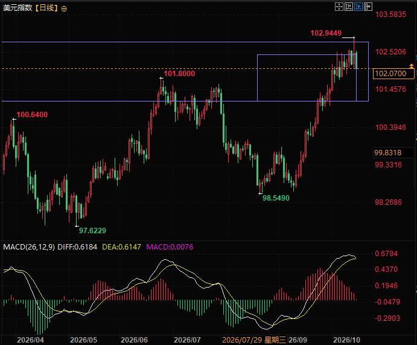Click the fit-chart-to-axis icon

(349, 7)
